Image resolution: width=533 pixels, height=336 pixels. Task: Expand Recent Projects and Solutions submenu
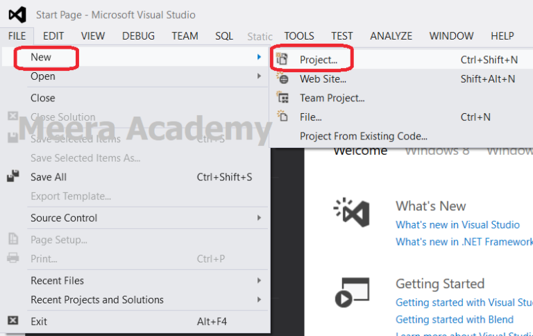point(259,300)
